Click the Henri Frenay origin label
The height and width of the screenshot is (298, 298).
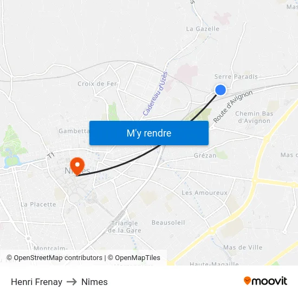pos(36,282)
